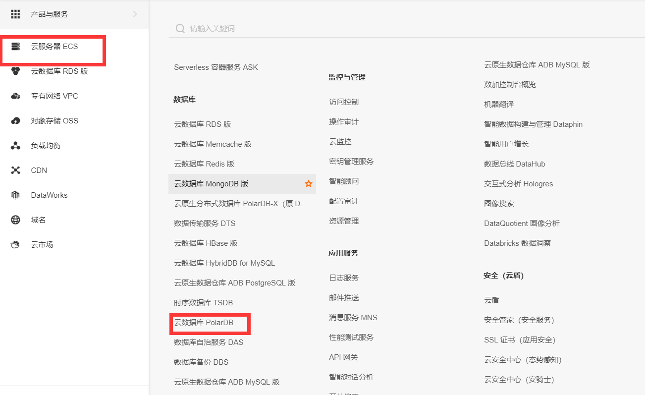Screen dimensions: 645x395
Task: Toggle the favorite star for 云数据库 MongoDB 版
Action: [309, 184]
